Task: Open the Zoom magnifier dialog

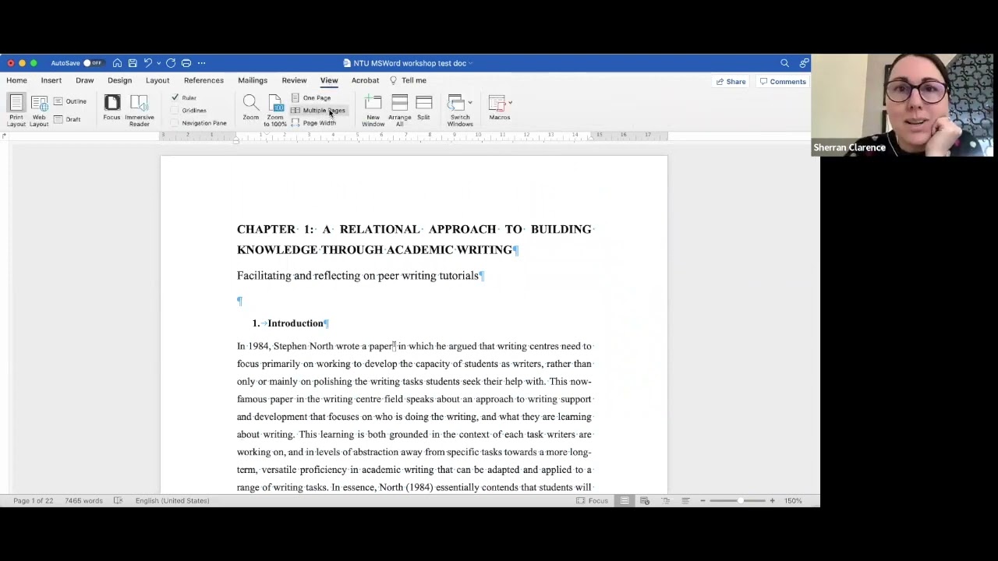Action: (x=250, y=108)
